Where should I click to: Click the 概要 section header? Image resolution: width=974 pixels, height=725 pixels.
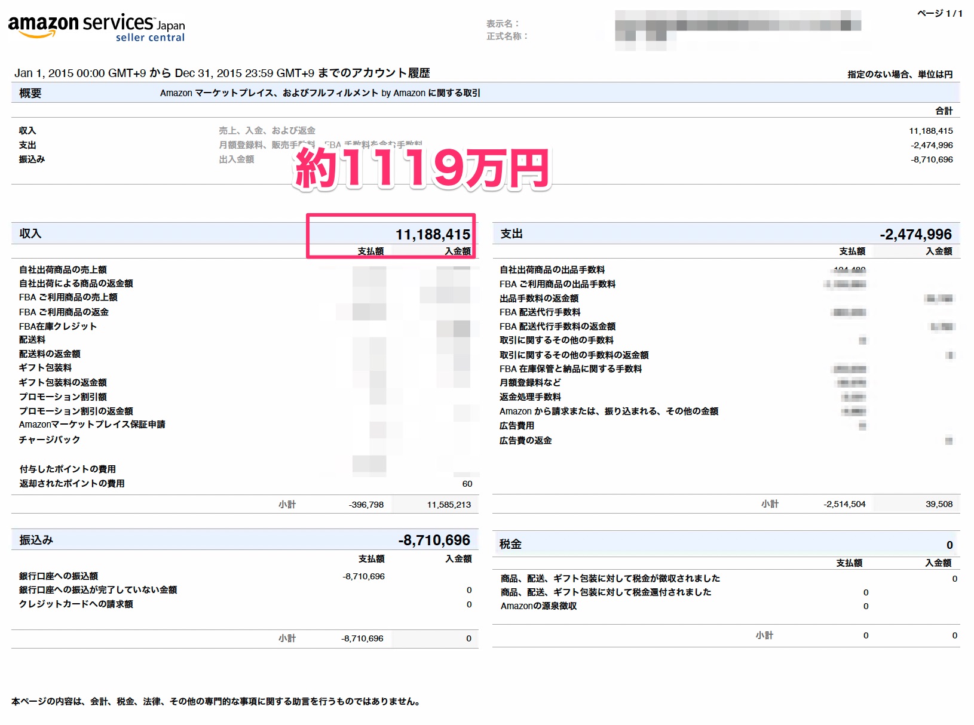[x=30, y=93]
